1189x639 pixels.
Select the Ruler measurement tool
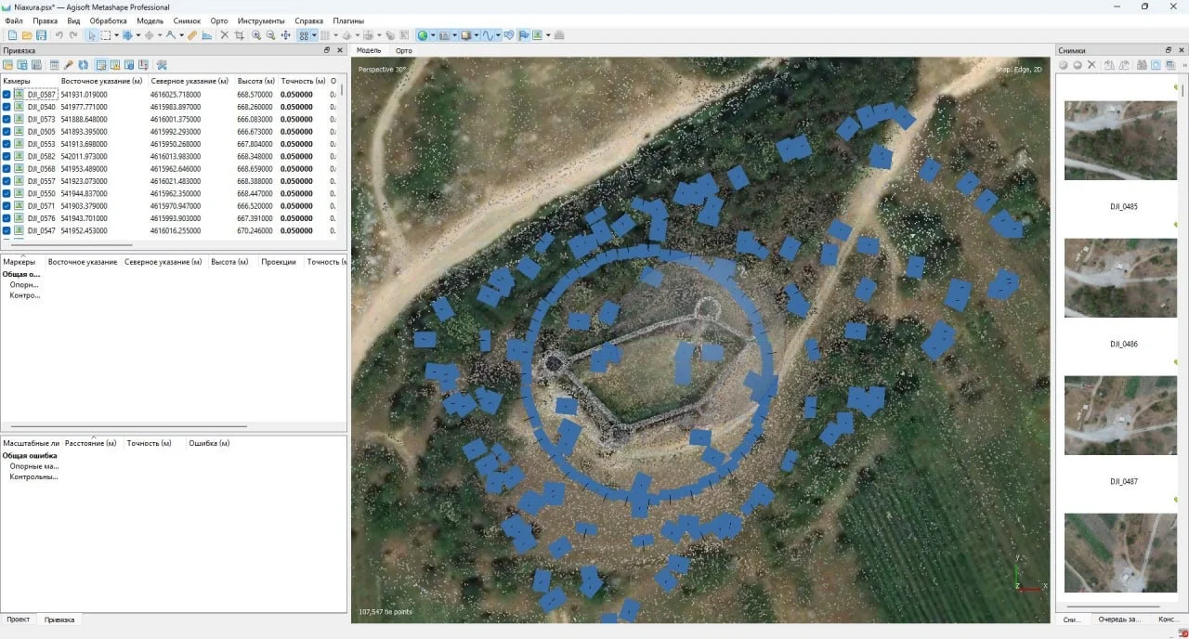coord(191,35)
